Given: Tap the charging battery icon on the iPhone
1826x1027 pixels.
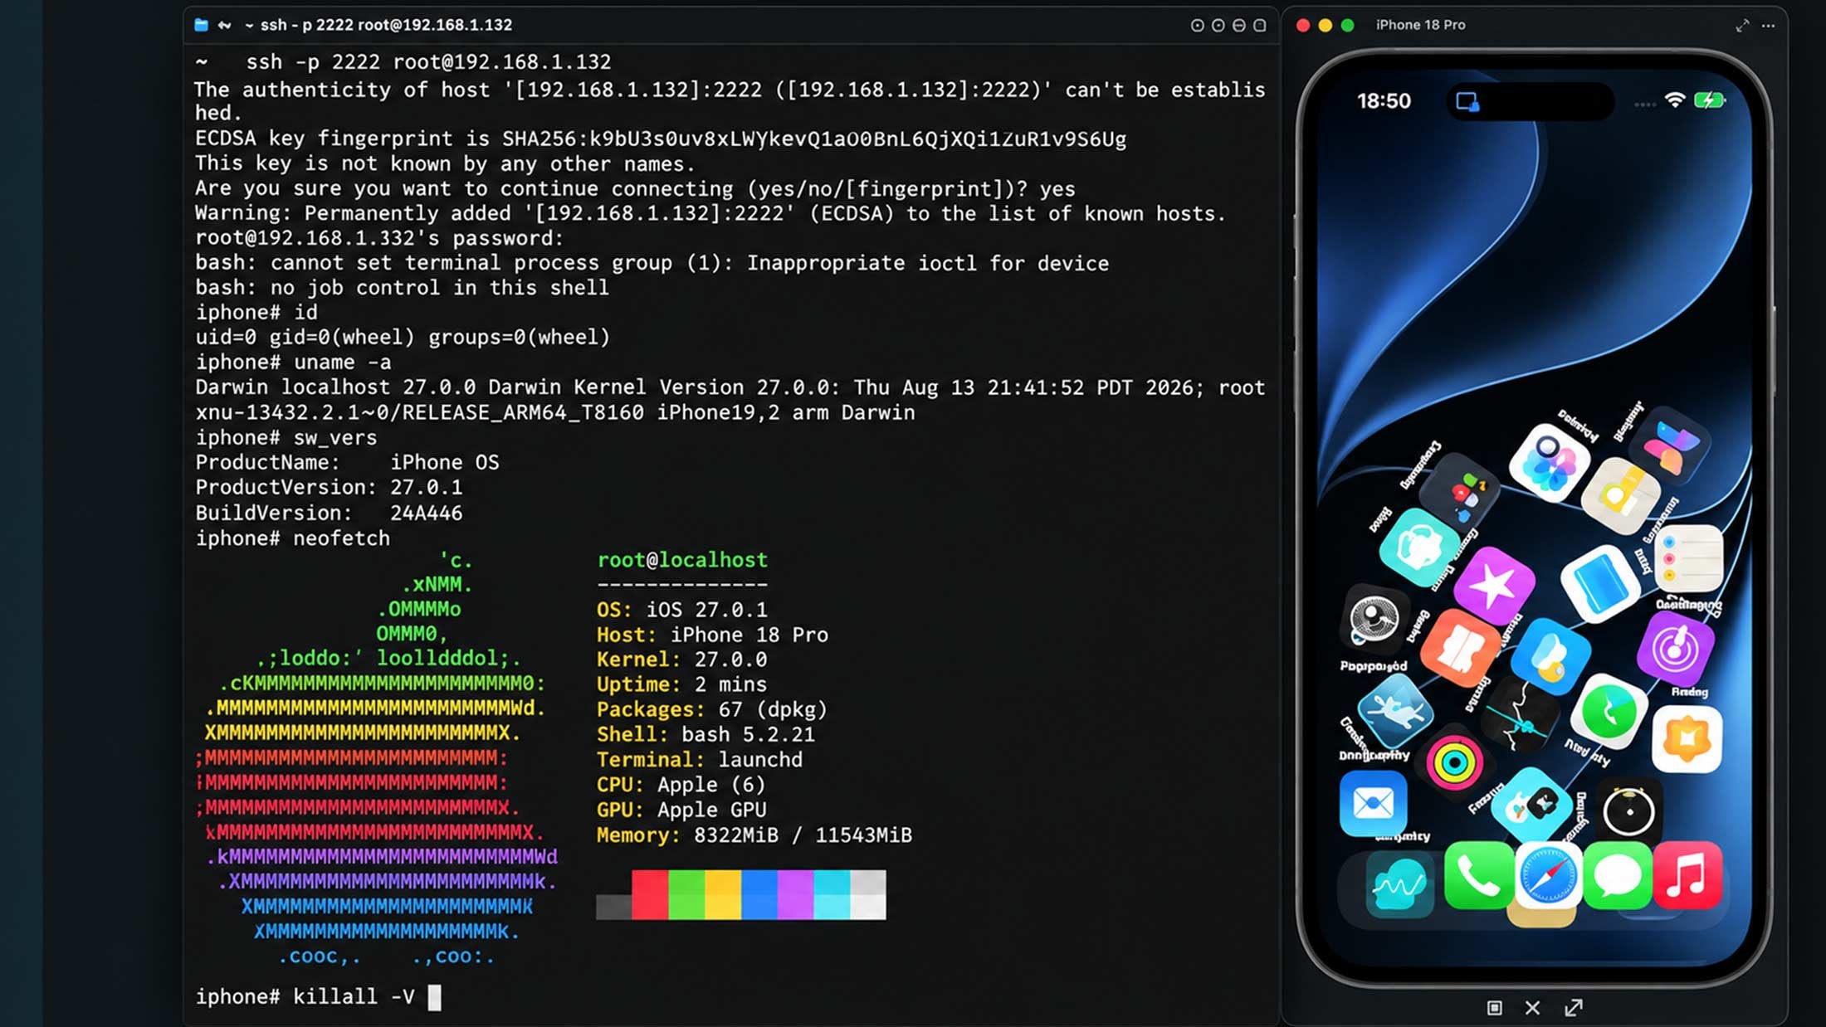Looking at the screenshot, I should (1709, 100).
